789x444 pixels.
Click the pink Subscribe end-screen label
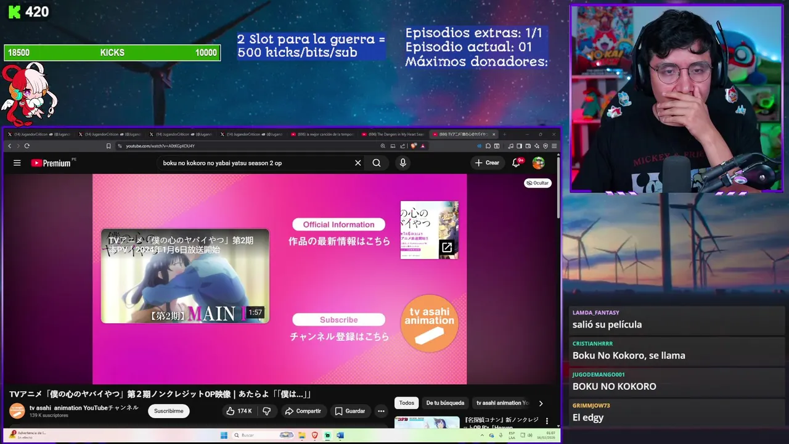338,319
